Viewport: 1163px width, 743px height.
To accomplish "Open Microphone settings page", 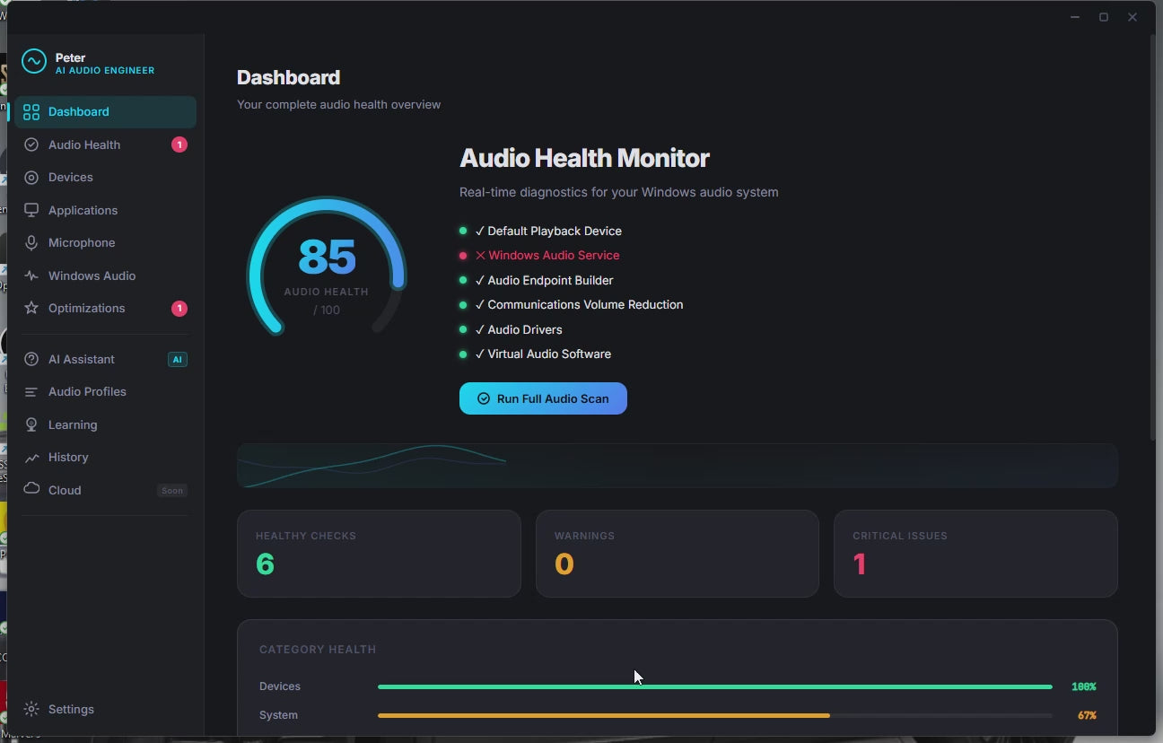I will tap(106, 243).
